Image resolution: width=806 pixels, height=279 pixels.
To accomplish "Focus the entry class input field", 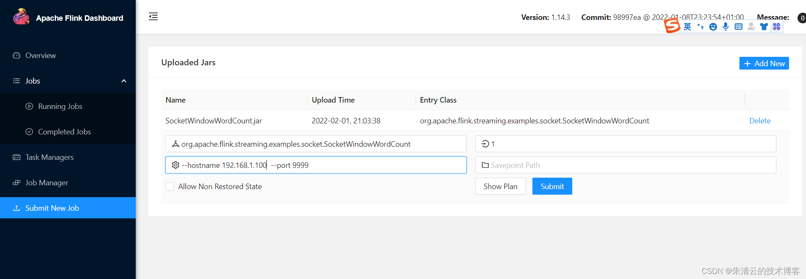I will [316, 144].
